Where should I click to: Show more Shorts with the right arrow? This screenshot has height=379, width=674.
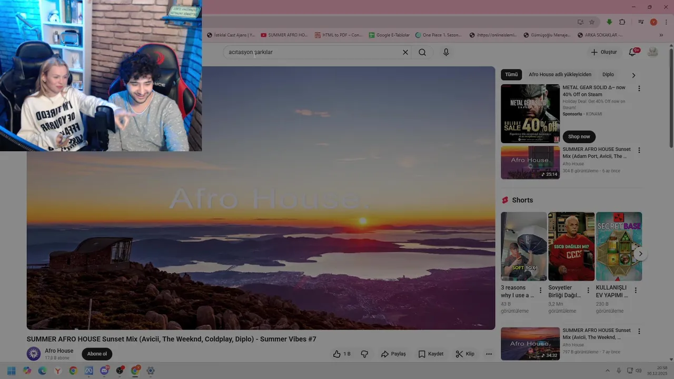coord(640,254)
